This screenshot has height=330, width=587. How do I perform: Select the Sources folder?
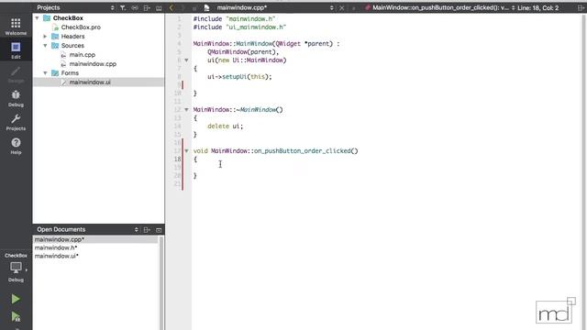72,45
